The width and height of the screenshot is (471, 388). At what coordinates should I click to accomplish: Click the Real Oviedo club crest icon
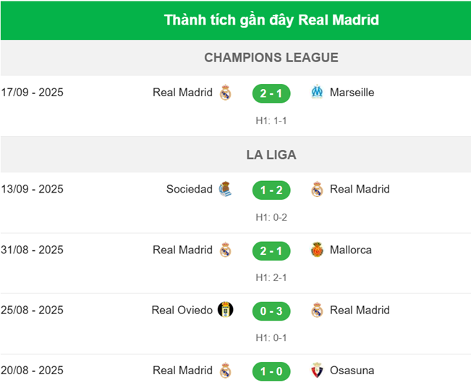click(x=225, y=311)
